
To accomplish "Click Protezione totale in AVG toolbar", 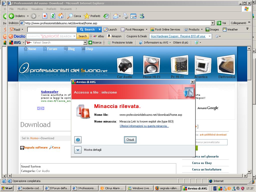I will pyautogui.click(x=120, y=42).
